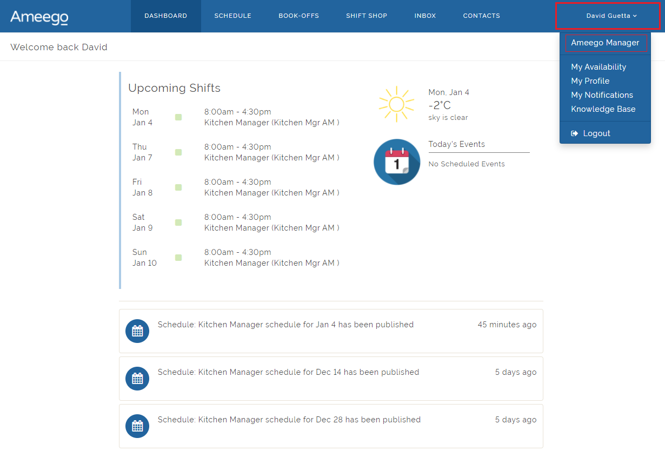
Task: Click the calendar icon on Dec 14 published notification
Action: coord(137,379)
